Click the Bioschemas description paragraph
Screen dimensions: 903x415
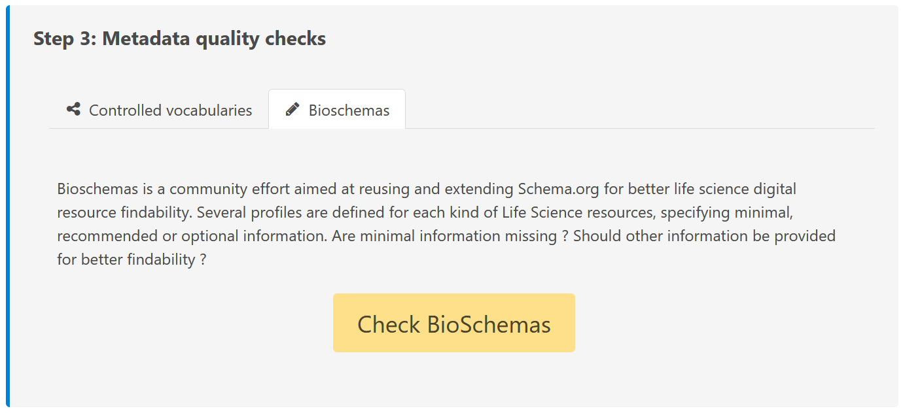coord(445,224)
